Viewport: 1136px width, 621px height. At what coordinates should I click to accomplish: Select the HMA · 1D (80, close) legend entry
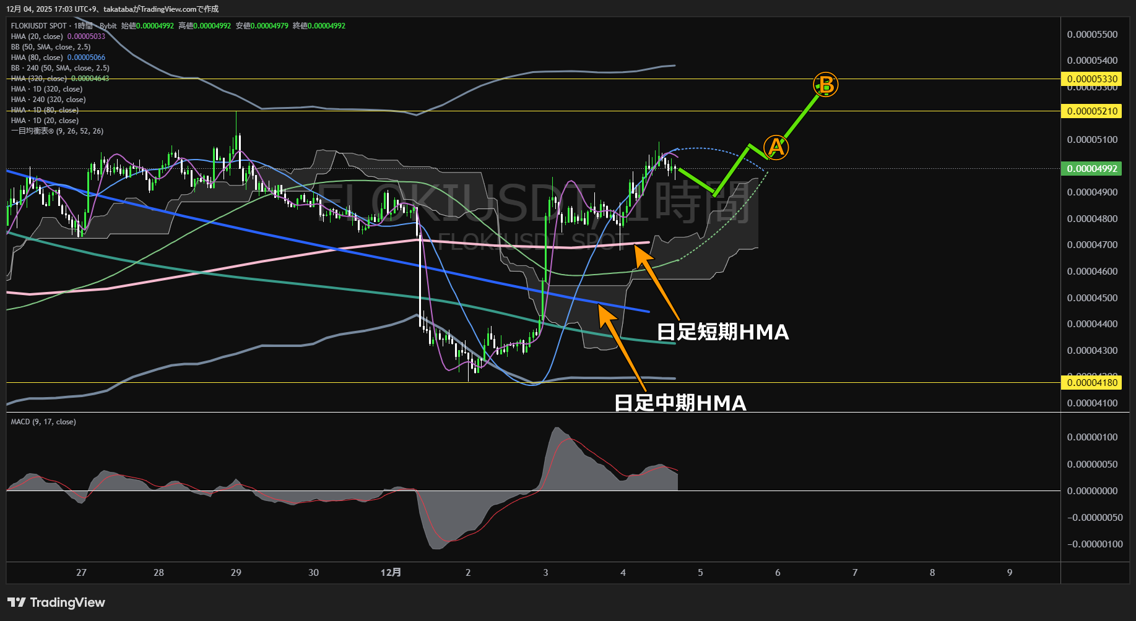pos(45,110)
